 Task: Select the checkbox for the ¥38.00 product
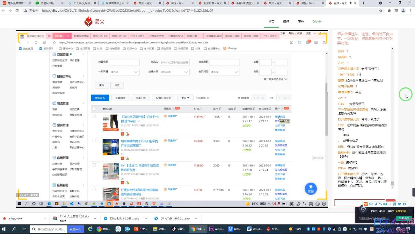(94, 165)
